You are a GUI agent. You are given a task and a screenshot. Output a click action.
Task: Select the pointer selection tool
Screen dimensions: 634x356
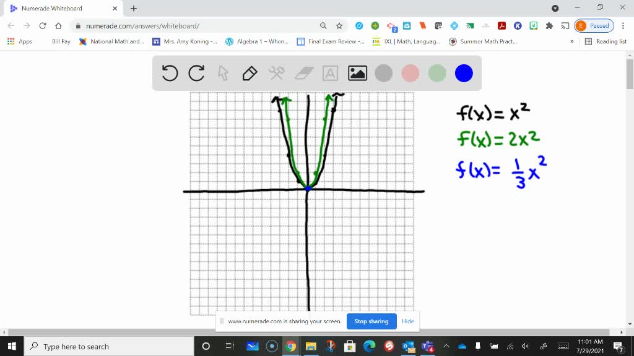[x=223, y=73]
